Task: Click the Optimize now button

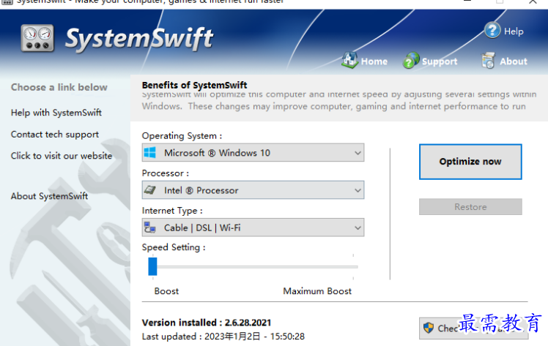Action: point(470,162)
